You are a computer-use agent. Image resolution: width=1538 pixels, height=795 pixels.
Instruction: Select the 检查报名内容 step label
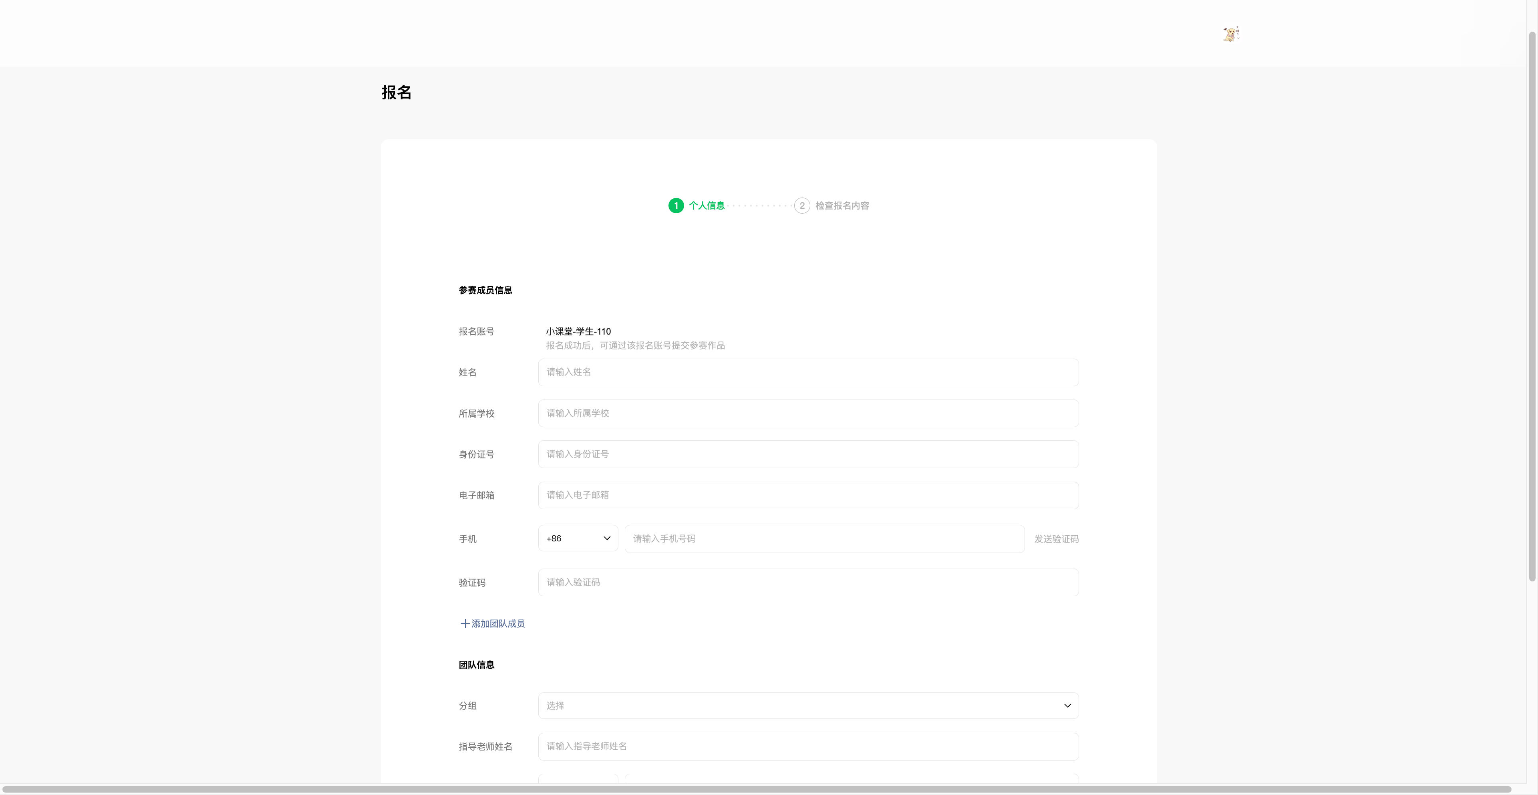point(842,206)
